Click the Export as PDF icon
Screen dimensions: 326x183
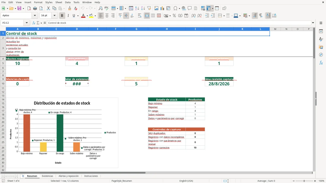click(x=29, y=8)
